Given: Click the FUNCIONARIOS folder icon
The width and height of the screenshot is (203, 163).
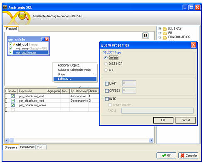Looking at the screenshot, I should click(165, 37).
